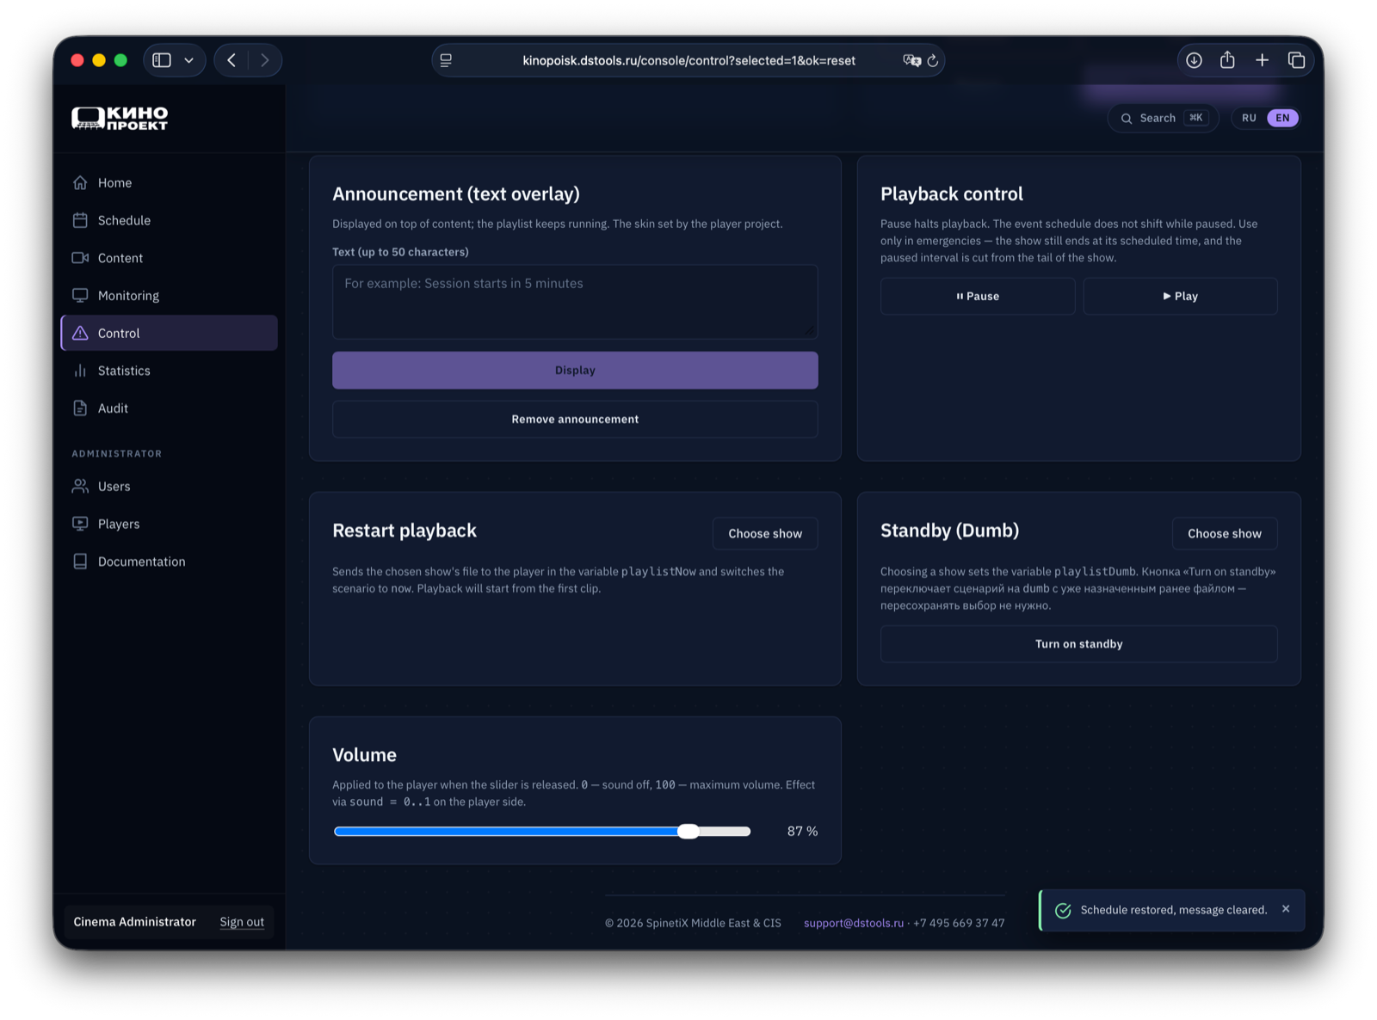Screen dimensions: 1377x1020
Task: Click into the announcement text field
Action: tap(575, 302)
